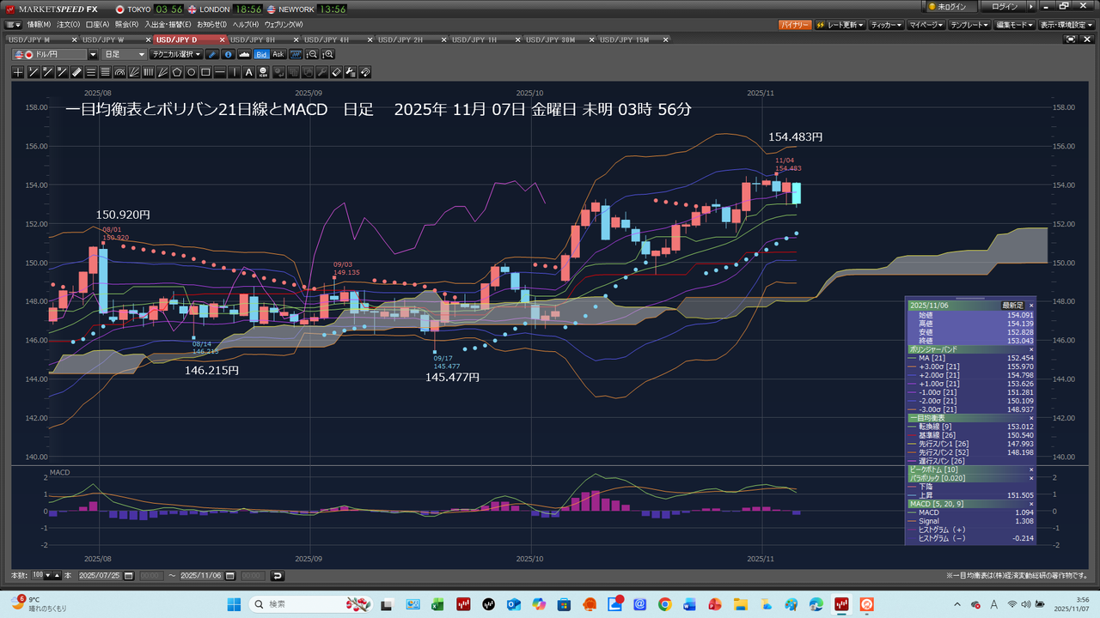Click the blue info icon in toolbar

click(x=228, y=54)
